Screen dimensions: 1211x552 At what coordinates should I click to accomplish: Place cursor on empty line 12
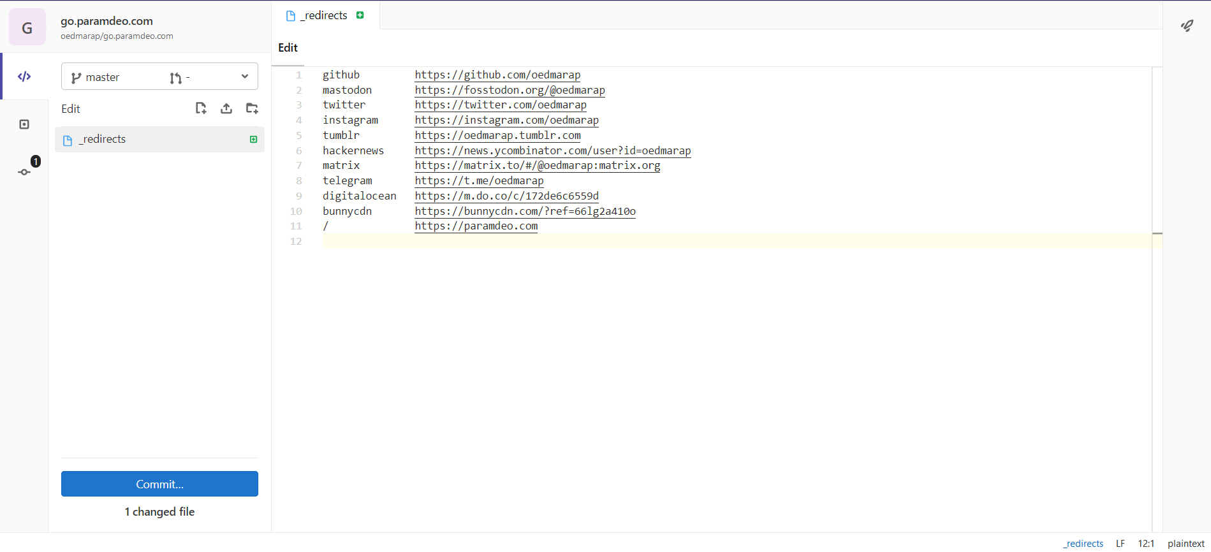pyautogui.click(x=737, y=242)
